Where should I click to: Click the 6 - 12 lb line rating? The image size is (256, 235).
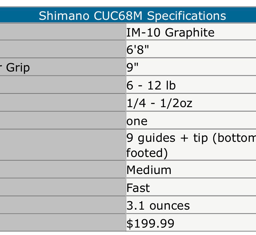pos(151,85)
